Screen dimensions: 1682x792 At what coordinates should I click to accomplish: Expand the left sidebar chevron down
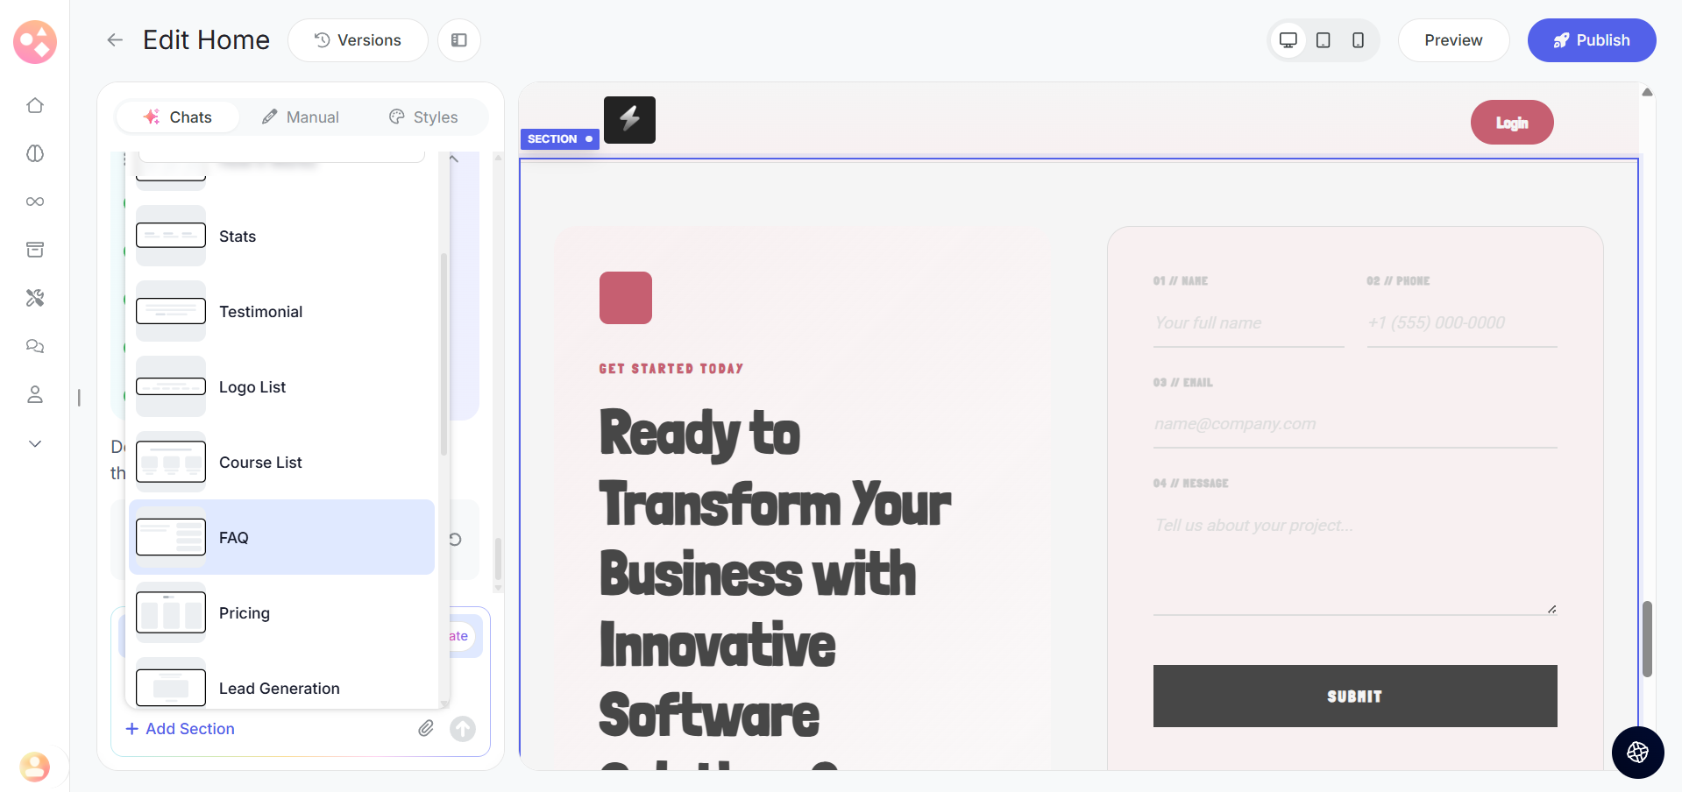(x=35, y=443)
